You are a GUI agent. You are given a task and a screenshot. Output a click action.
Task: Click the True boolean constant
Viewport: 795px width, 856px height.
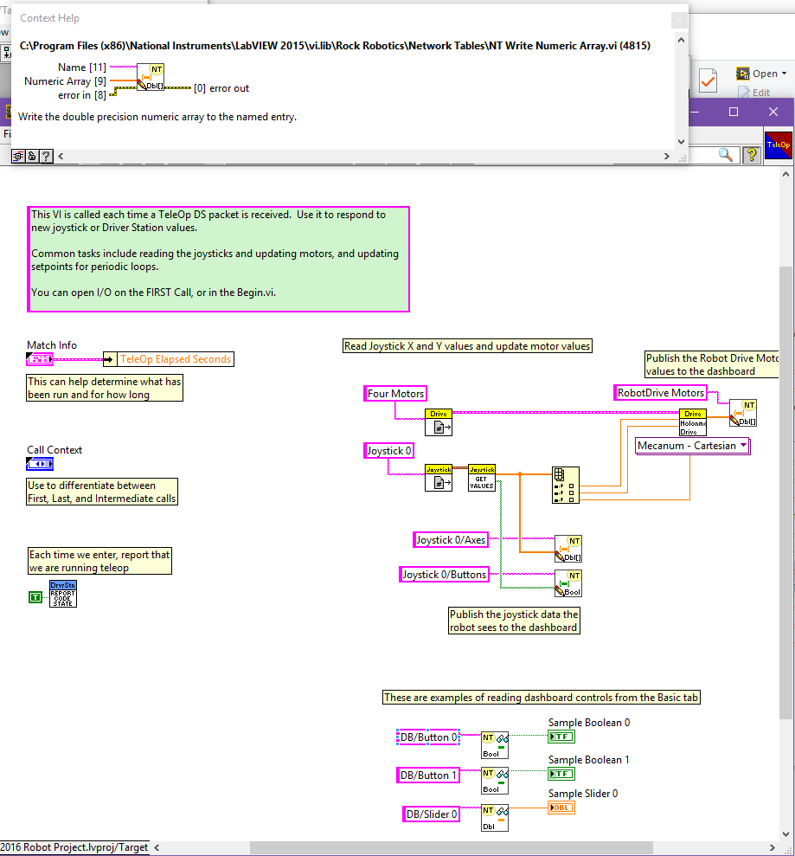[35, 597]
